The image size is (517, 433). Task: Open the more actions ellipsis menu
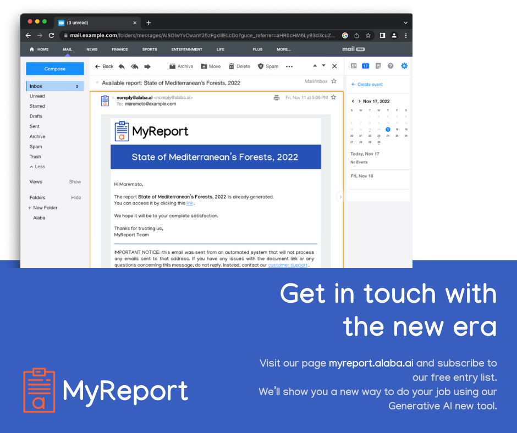click(289, 66)
